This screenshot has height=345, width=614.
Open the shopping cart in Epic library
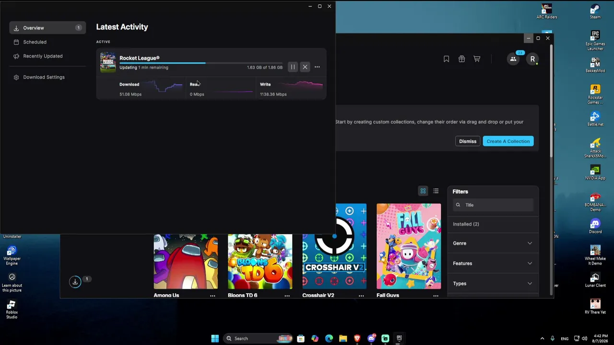(x=477, y=59)
